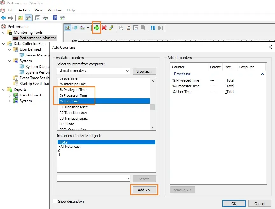275x209 pixels.
Task: Click the Freeze Display pause icon
Action: pos(153,28)
